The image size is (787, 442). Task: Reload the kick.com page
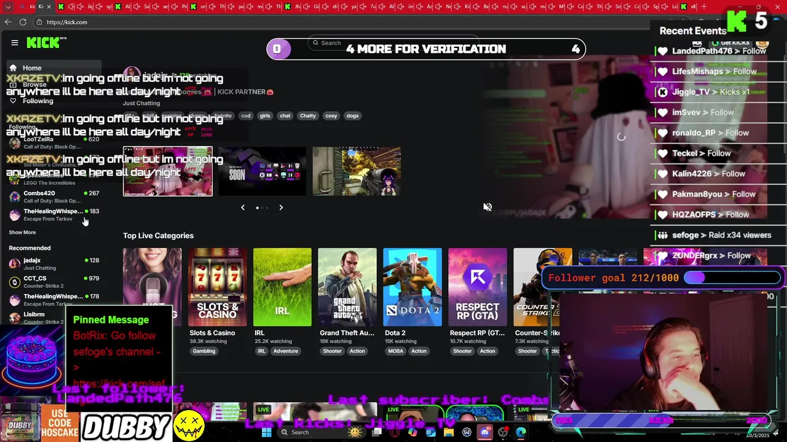tap(23, 22)
